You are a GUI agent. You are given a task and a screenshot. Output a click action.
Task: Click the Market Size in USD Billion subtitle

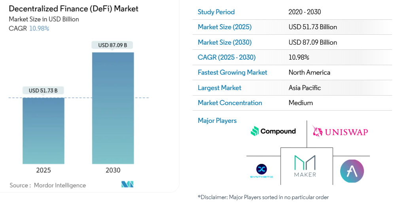coord(44,19)
